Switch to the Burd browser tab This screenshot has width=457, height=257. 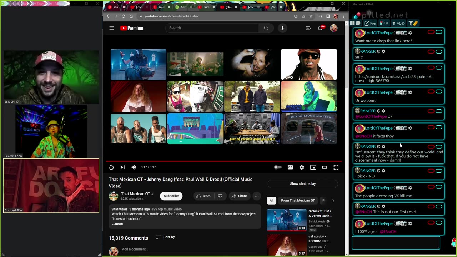pyautogui.click(x=206, y=7)
